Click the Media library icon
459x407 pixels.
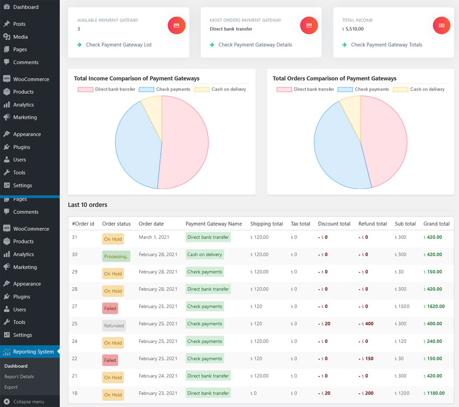pyautogui.click(x=7, y=37)
